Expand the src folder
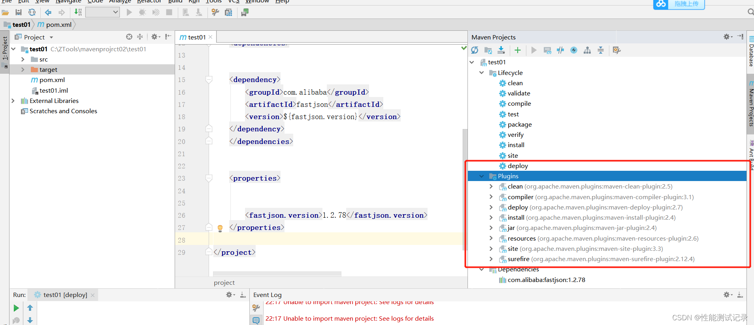This screenshot has height=325, width=754. [x=23, y=59]
